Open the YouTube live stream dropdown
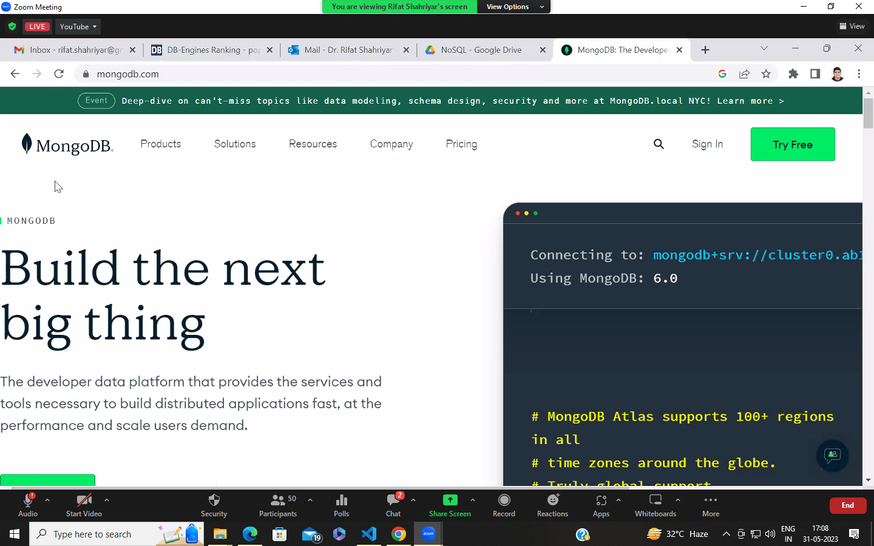This screenshot has width=874, height=546. tap(78, 27)
